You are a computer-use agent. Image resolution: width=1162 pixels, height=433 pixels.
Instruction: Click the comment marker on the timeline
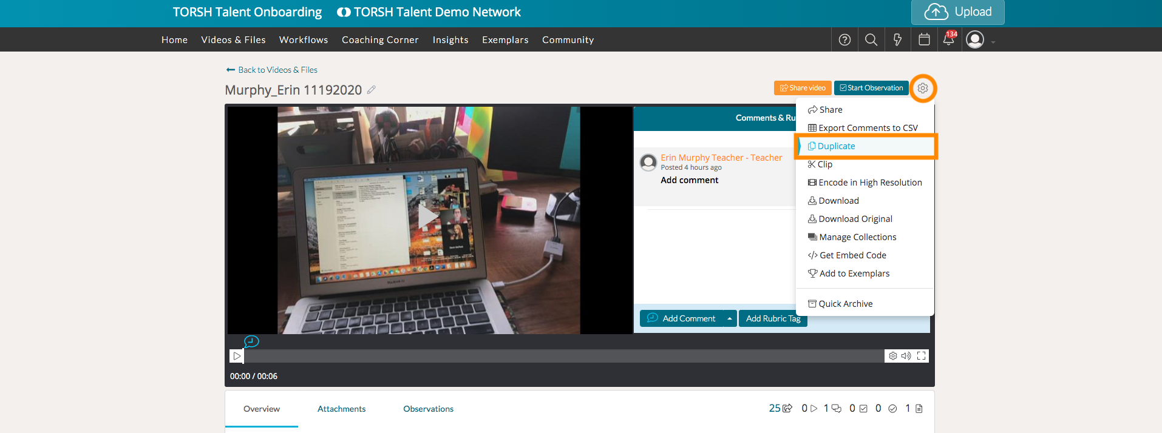251,341
